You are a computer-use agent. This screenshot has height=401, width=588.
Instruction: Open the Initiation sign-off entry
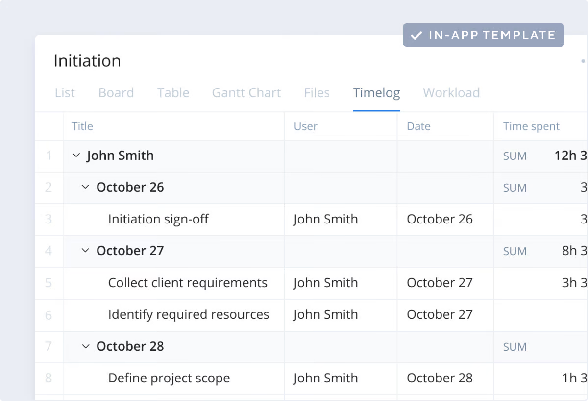tap(158, 219)
